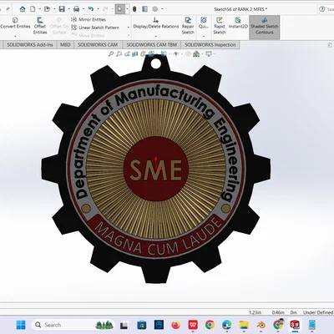Viewport: 334px width, 334px height.
Task: Open File Properties icon next to traffic light
Action: 144,9
